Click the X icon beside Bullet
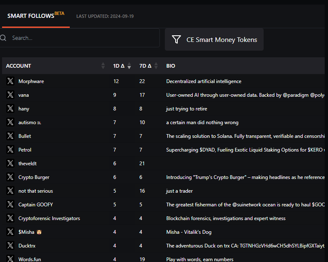Image resolution: width=328 pixels, height=262 pixels. 10,136
